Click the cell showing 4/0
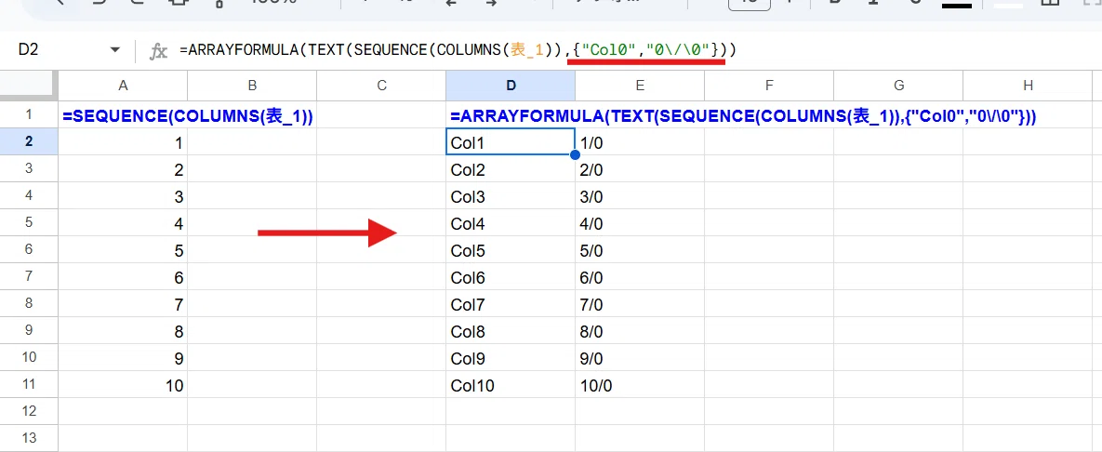 pos(640,223)
